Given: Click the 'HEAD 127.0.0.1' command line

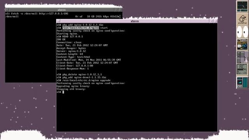Looking at the screenshot, I should pos(70,37).
